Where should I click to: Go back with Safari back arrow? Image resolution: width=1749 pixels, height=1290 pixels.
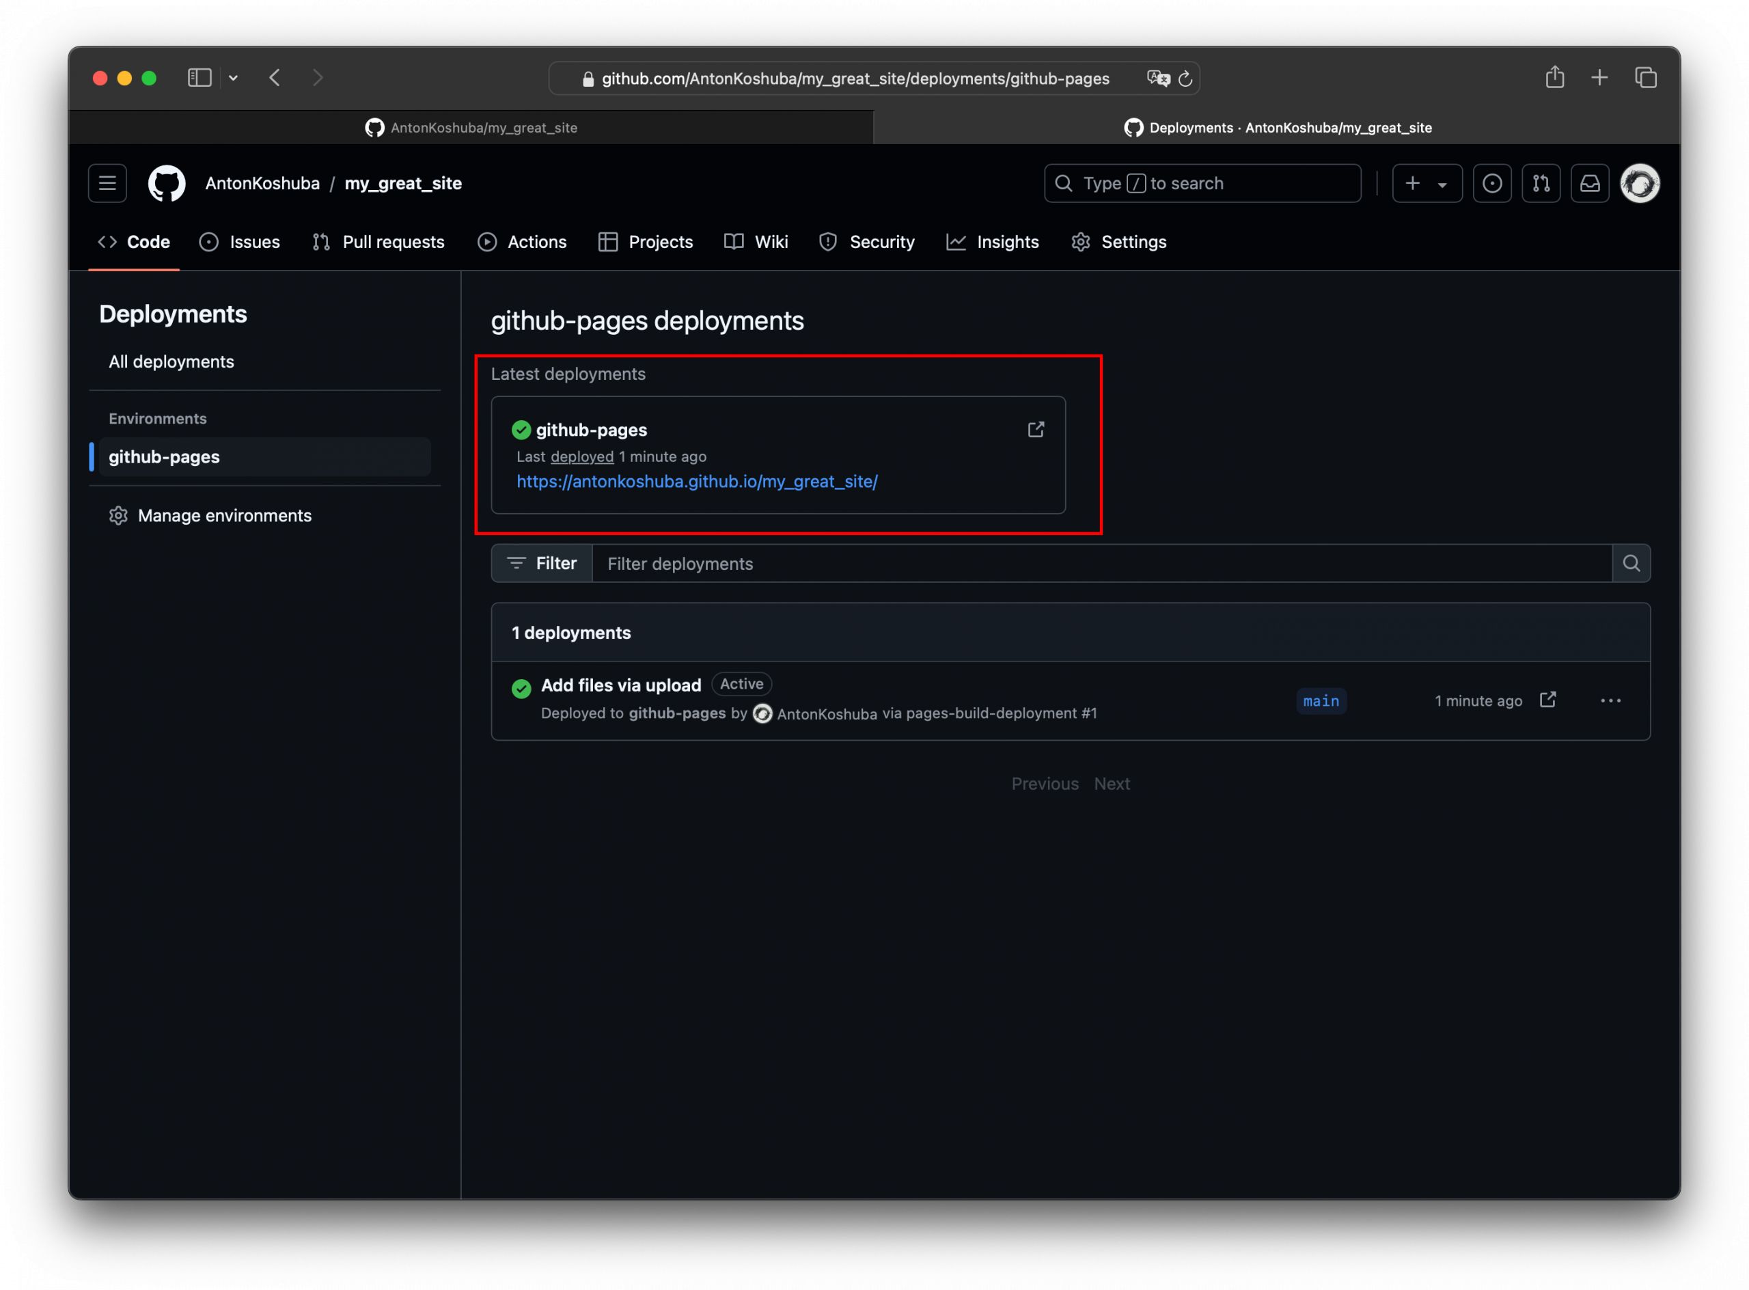point(275,77)
